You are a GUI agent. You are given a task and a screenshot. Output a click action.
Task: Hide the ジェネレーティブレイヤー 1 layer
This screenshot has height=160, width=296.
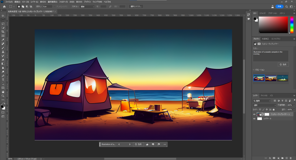point(255,114)
